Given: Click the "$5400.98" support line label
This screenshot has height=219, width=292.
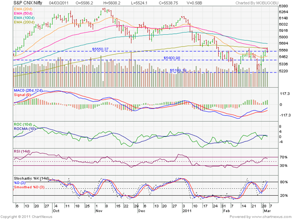Looking at the screenshot, I should 172,58.
